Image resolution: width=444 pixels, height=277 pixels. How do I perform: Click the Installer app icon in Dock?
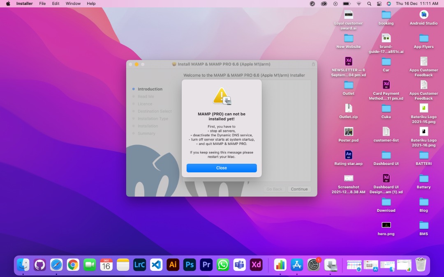[330, 265]
